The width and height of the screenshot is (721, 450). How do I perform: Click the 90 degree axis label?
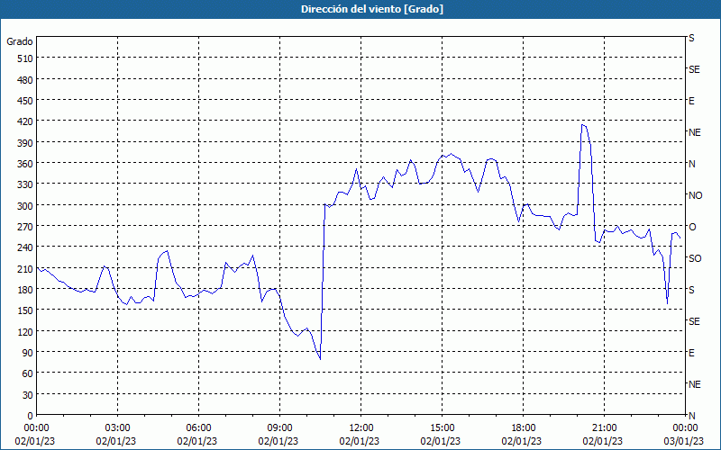coord(28,353)
